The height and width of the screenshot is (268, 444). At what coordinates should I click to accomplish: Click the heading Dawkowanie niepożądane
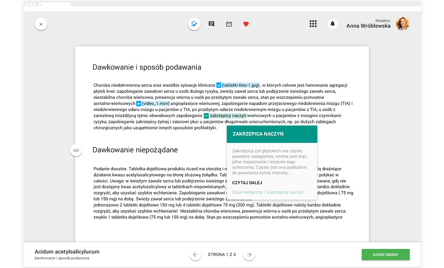pyautogui.click(x=135, y=150)
